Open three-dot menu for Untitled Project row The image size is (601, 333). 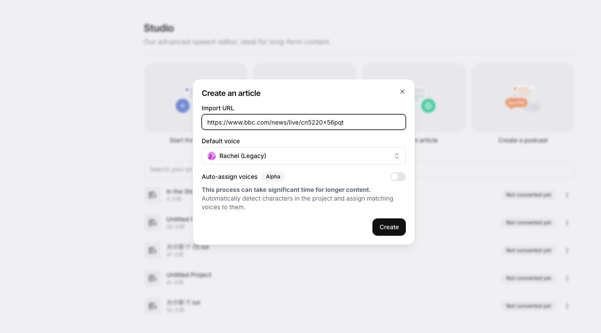tap(567, 278)
